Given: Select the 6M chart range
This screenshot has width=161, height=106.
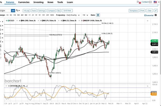Looking at the screenshot, I should [x=22, y=15].
